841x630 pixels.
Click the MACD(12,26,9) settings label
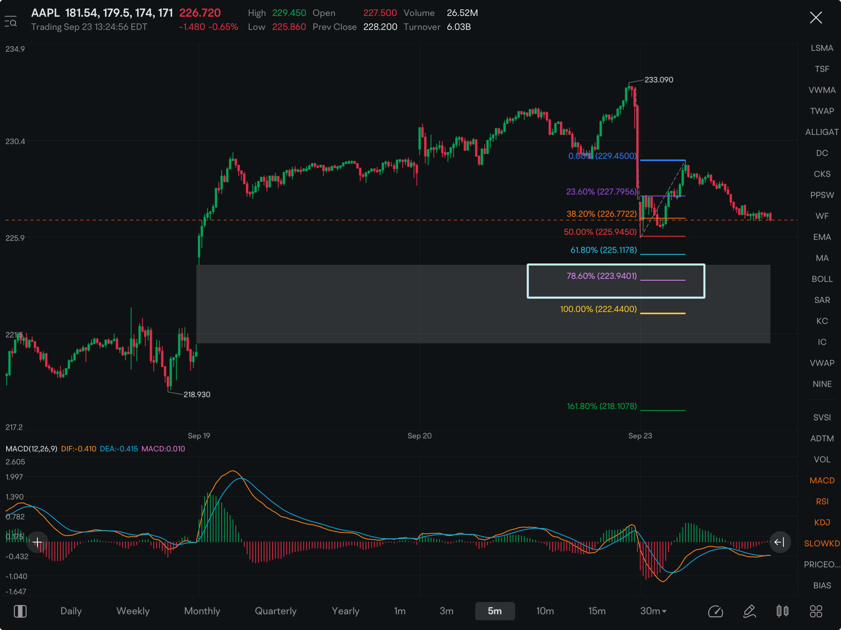click(x=31, y=448)
